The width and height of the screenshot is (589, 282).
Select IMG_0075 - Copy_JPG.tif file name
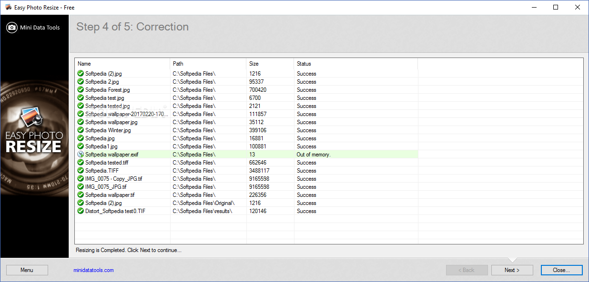pyautogui.click(x=113, y=179)
